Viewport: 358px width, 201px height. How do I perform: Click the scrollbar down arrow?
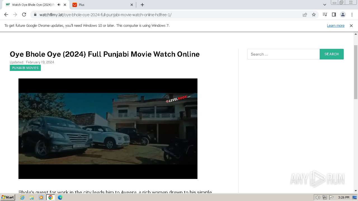pyautogui.click(x=356, y=191)
